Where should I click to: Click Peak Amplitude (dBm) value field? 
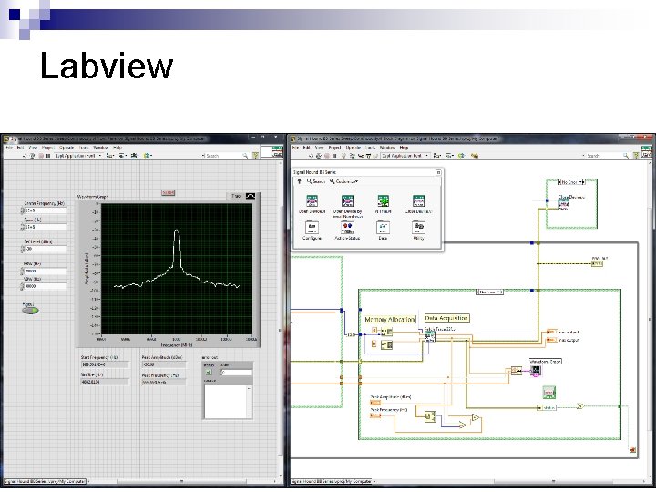pos(164,364)
